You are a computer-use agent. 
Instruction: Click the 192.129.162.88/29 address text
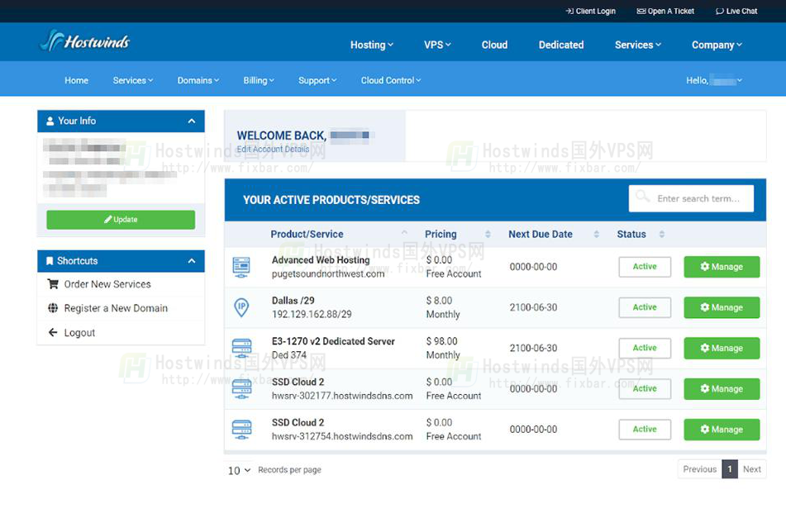tap(312, 315)
